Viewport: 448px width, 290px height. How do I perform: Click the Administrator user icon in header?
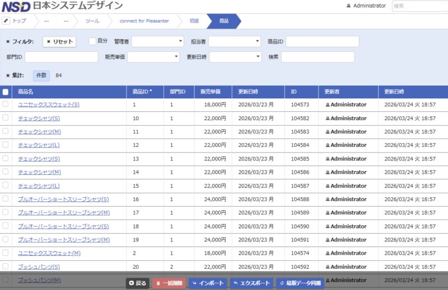[349, 6]
